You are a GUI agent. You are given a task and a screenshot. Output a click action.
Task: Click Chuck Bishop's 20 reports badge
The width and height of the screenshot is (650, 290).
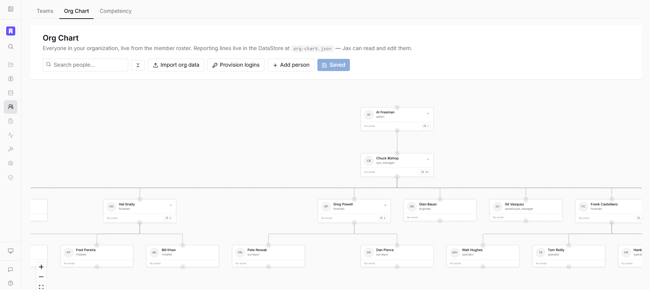[425, 172]
